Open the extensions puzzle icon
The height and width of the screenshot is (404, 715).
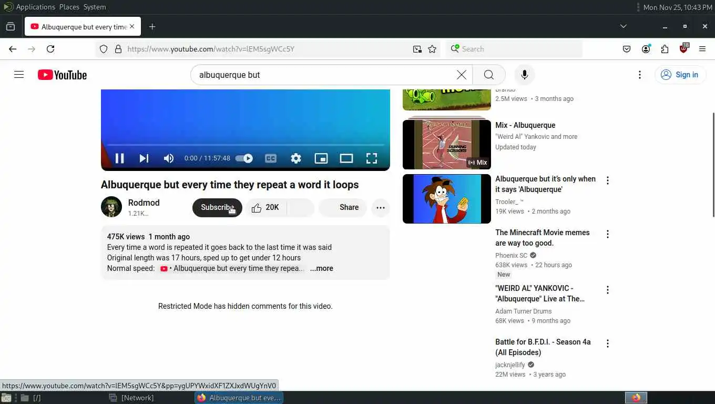point(665,49)
